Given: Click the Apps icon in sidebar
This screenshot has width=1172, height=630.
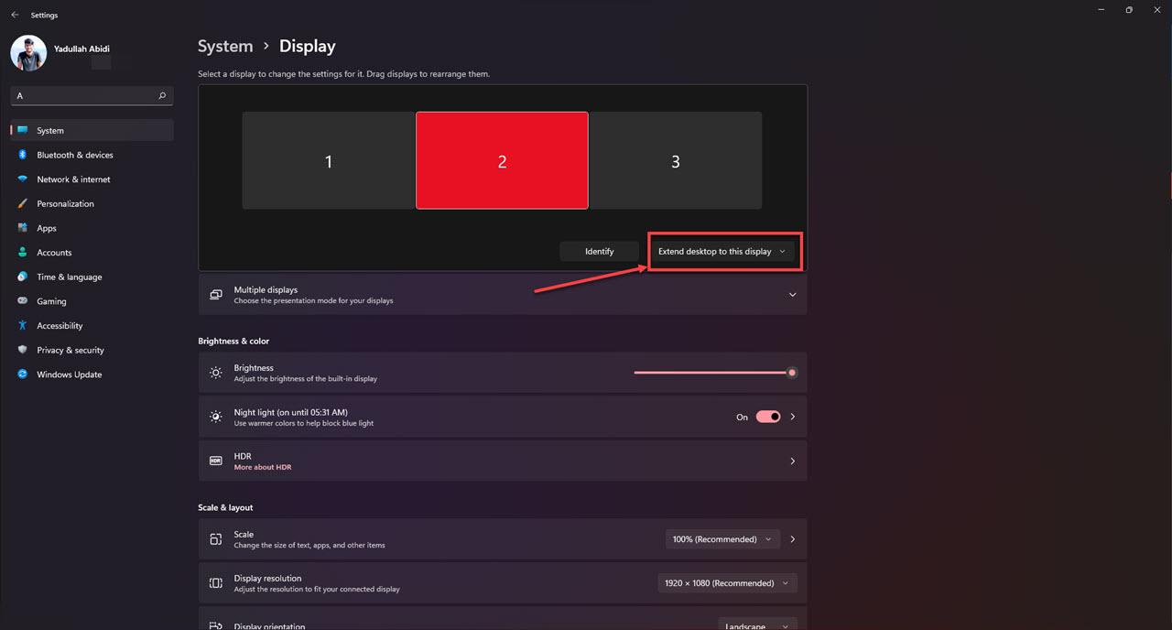Looking at the screenshot, I should pos(23,228).
